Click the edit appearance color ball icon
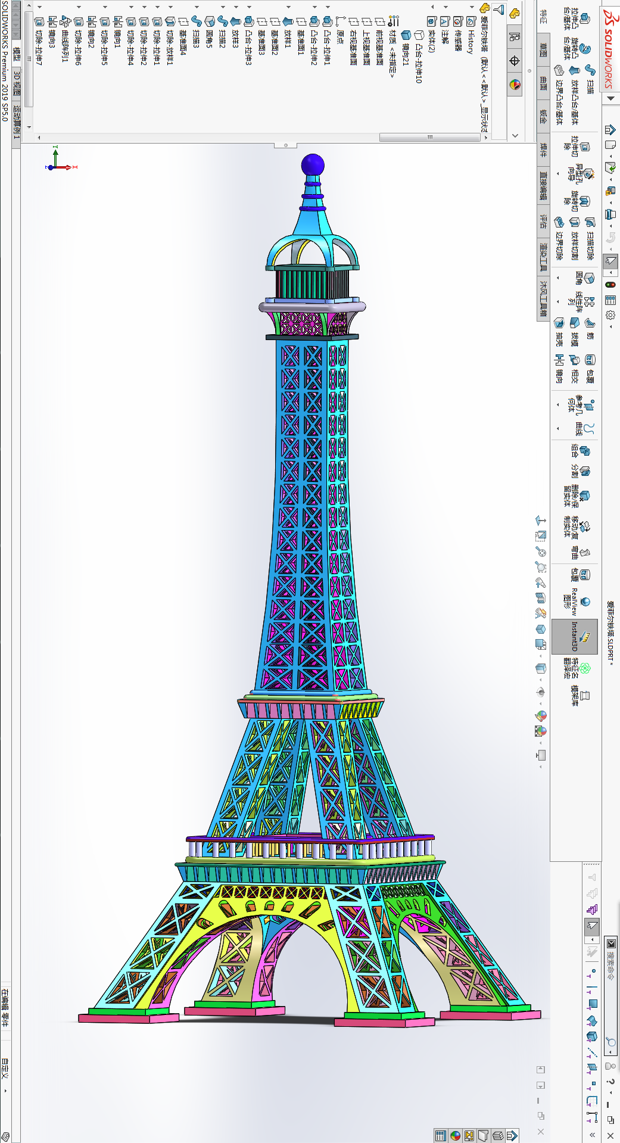 point(540,715)
